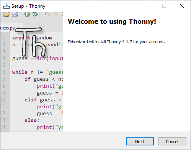The height and width of the screenshot is (150, 191).
Task: Cancel the Thonny setup wizard
Action: [x=172, y=141]
